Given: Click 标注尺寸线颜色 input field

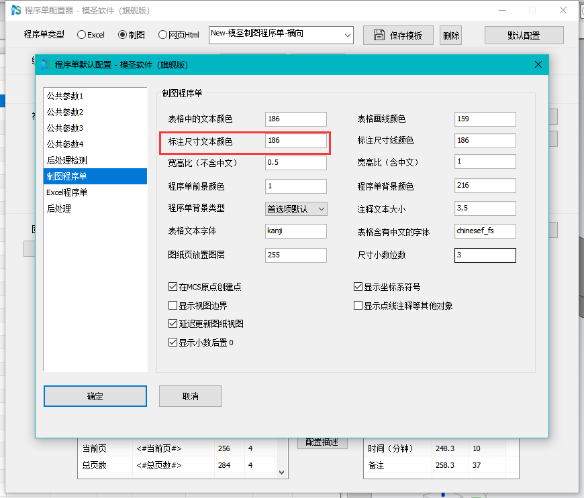Looking at the screenshot, I should tap(485, 141).
